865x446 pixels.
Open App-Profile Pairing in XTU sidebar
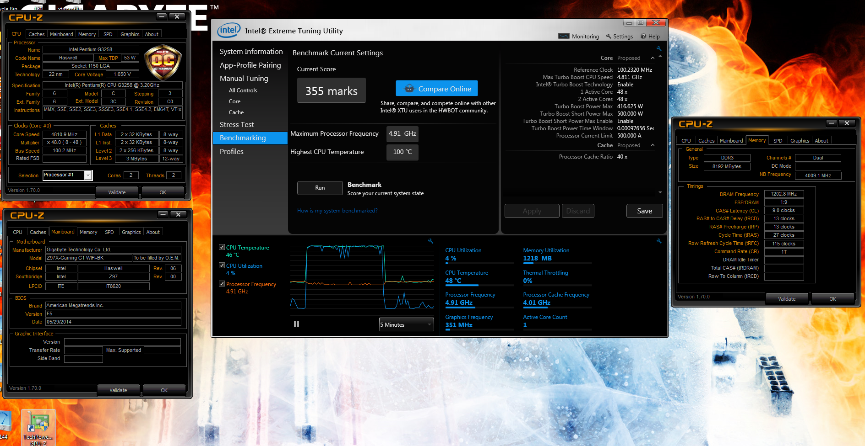click(x=250, y=65)
